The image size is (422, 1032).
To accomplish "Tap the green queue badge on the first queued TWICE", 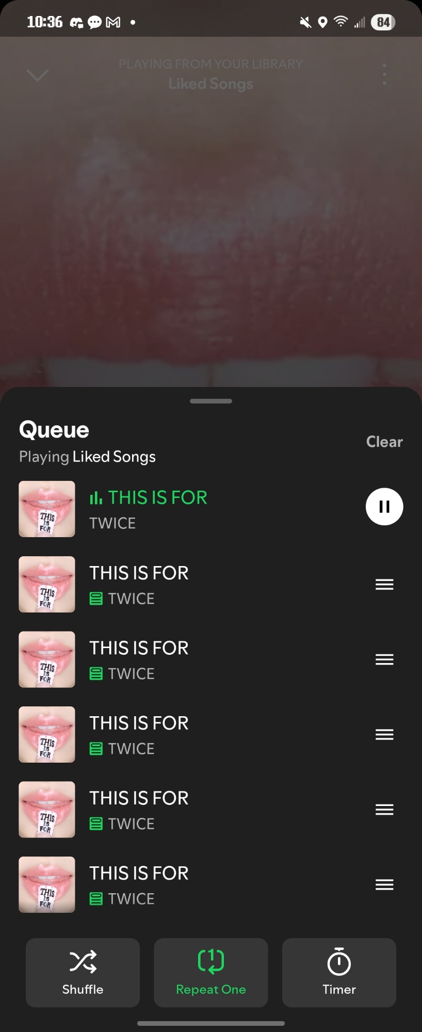I will tap(96, 599).
